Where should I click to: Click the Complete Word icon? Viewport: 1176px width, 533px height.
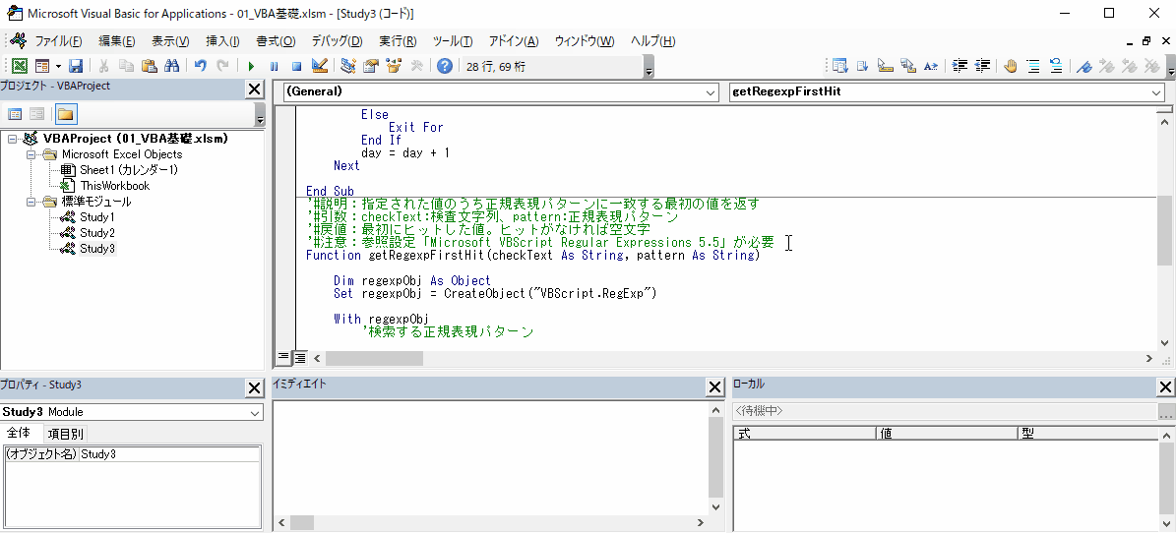click(x=931, y=66)
